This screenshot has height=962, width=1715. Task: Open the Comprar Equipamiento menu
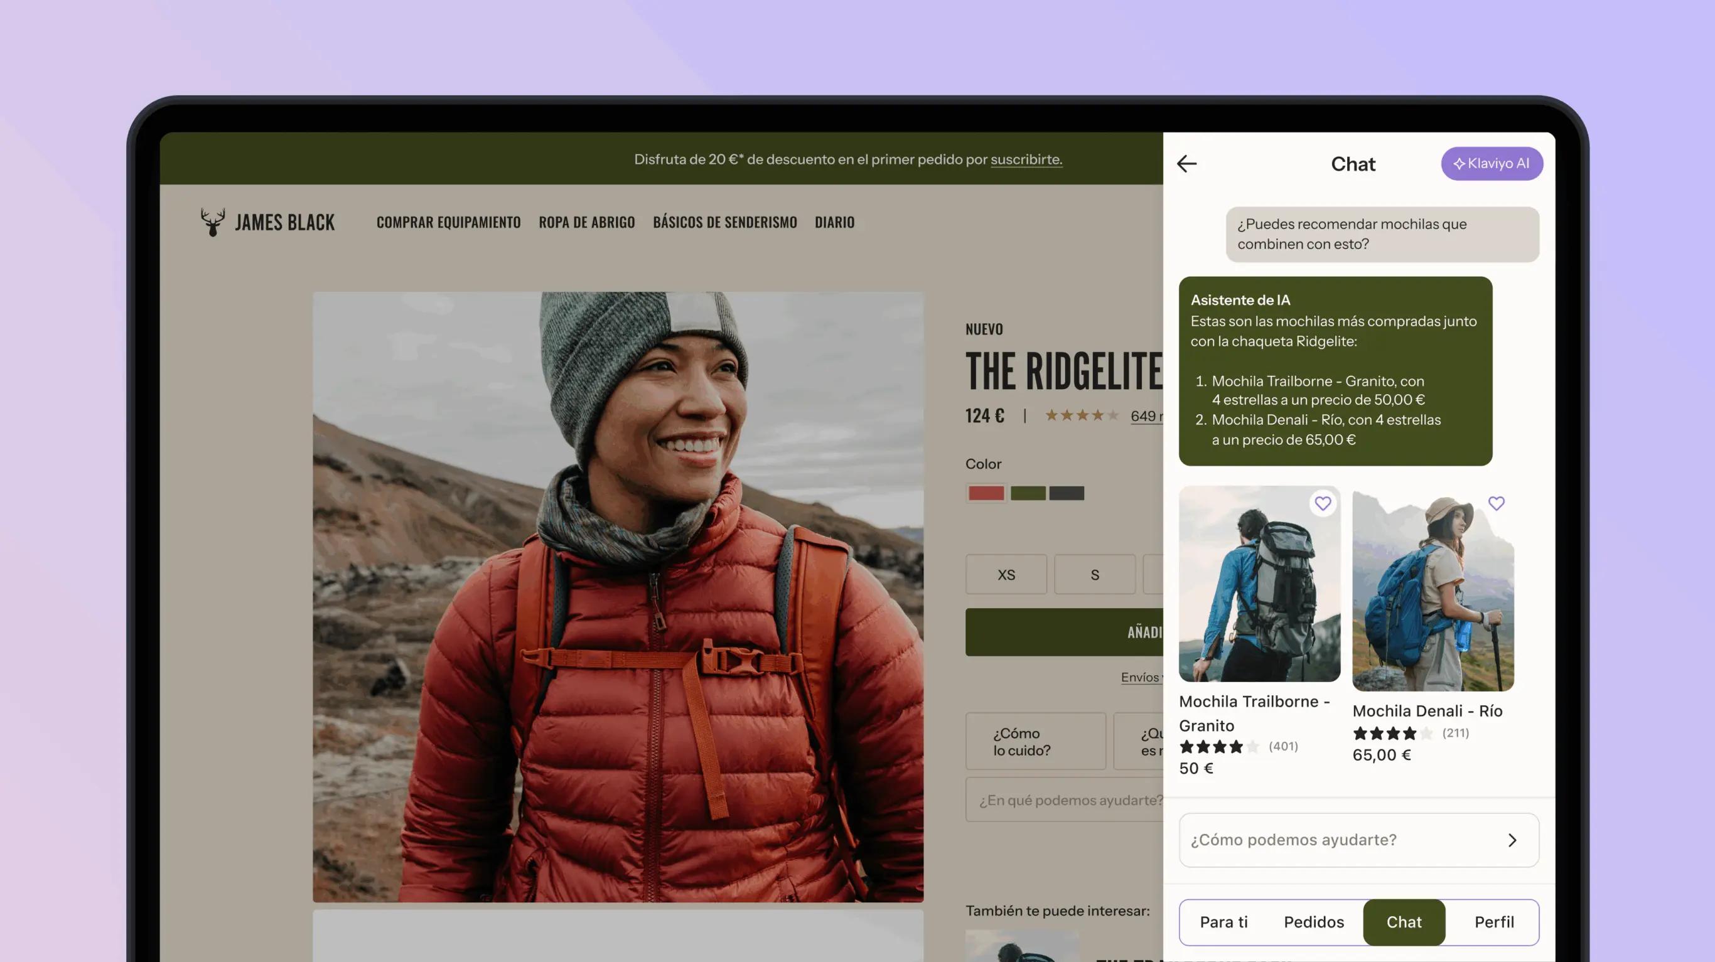449,222
